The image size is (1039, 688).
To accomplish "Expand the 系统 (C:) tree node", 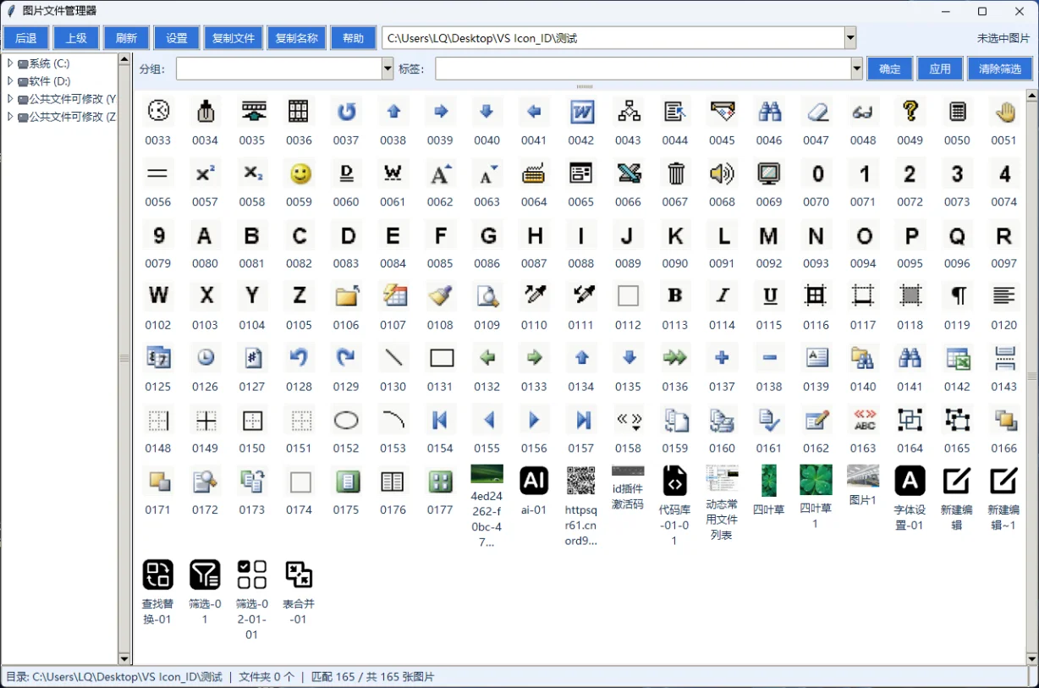I will [10, 63].
